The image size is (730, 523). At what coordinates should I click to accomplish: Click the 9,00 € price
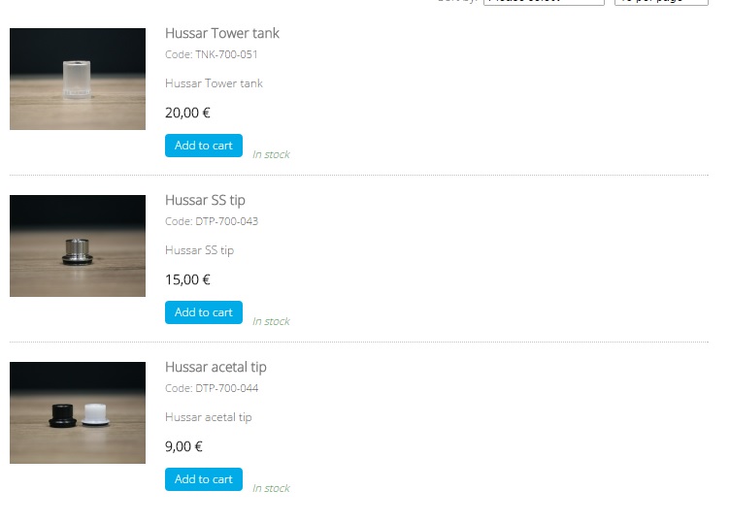pyautogui.click(x=183, y=446)
